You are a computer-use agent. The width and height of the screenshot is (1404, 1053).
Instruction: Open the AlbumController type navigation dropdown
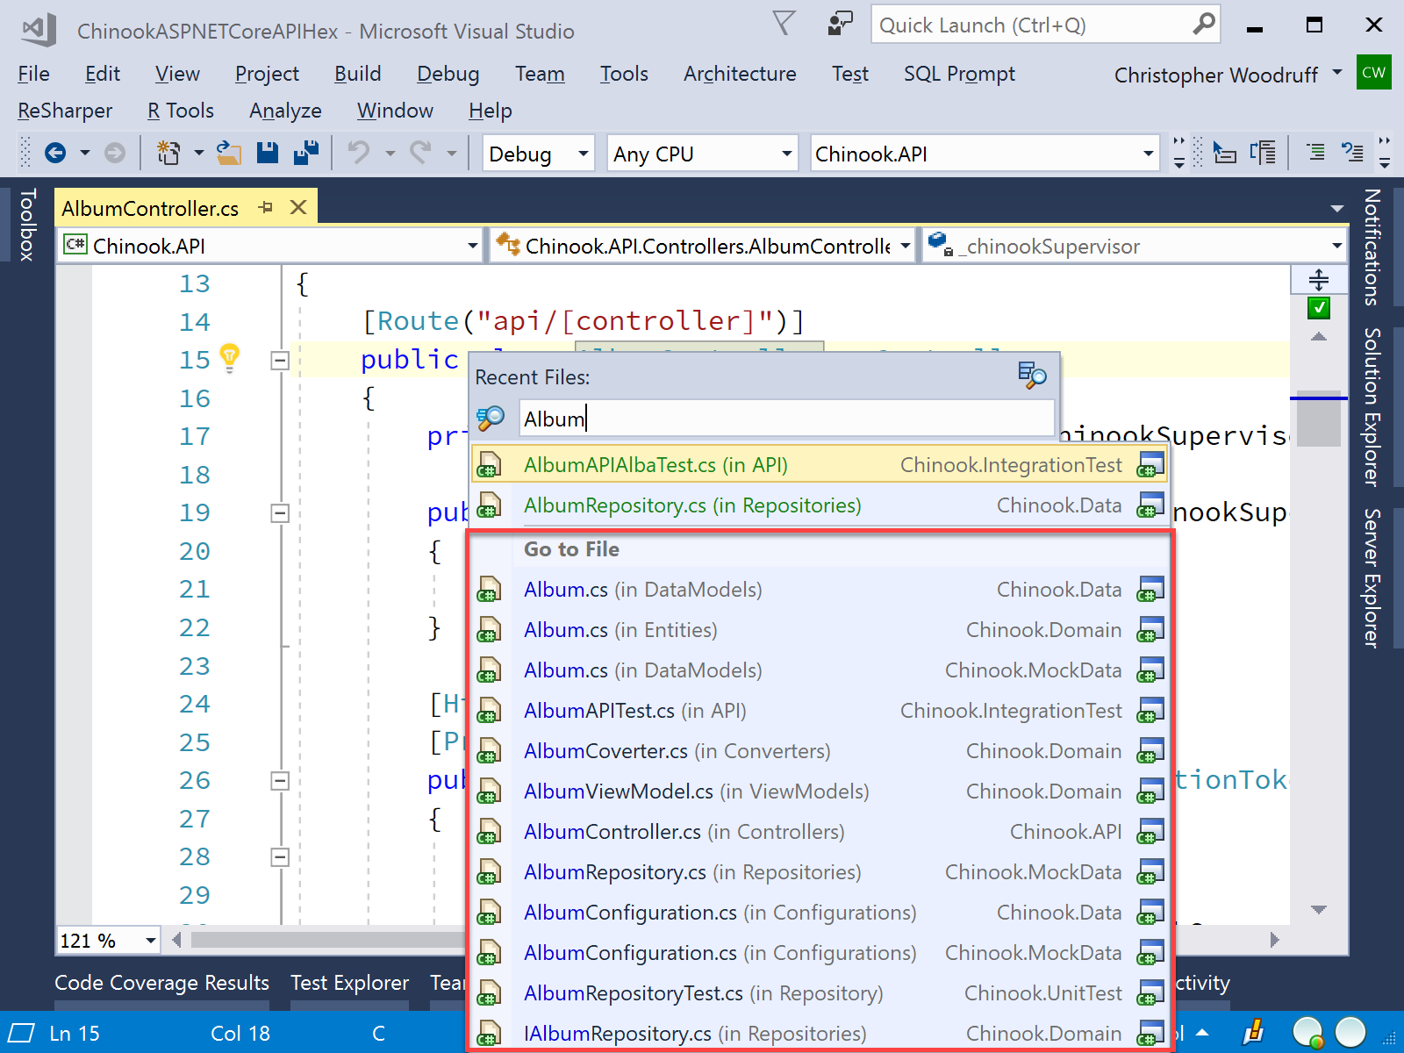pyautogui.click(x=702, y=246)
